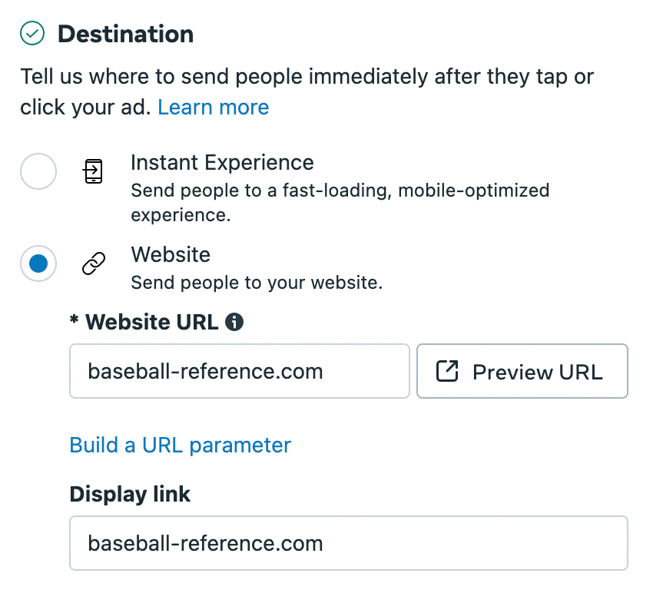Open the Website URL info tooltip icon
This screenshot has height=593, width=653.
click(234, 323)
